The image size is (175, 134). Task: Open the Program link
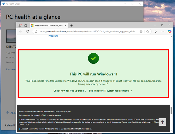click(53, 36)
